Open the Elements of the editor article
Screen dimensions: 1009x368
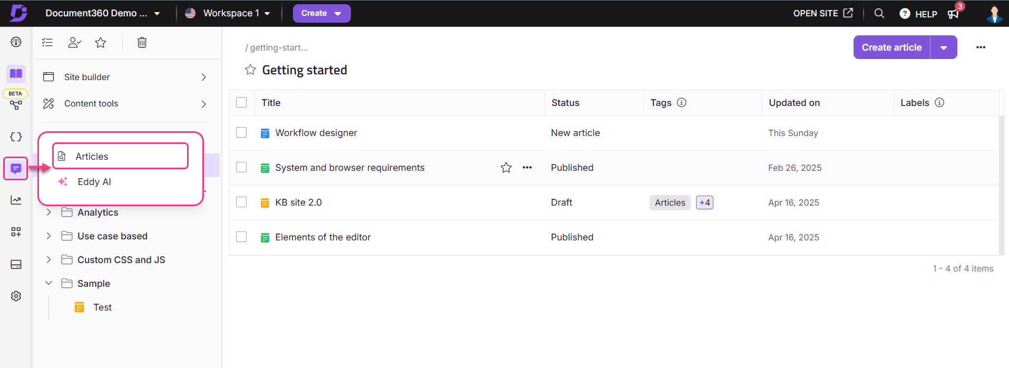pyautogui.click(x=323, y=237)
